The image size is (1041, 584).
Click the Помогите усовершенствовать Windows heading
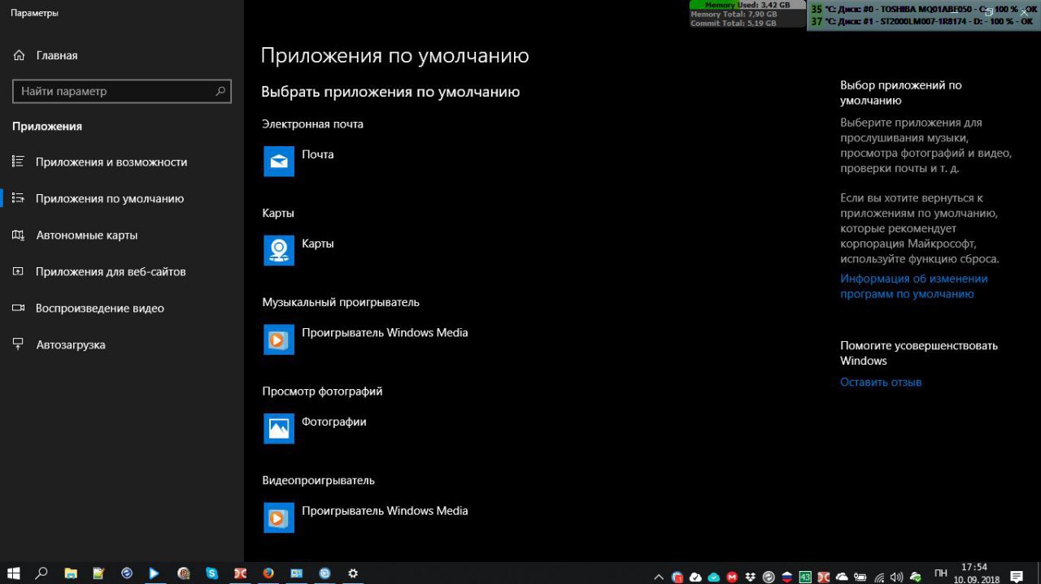point(919,353)
